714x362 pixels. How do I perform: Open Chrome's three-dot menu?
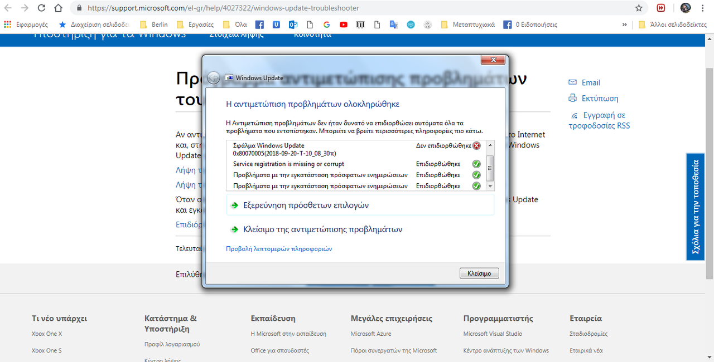[x=703, y=8]
